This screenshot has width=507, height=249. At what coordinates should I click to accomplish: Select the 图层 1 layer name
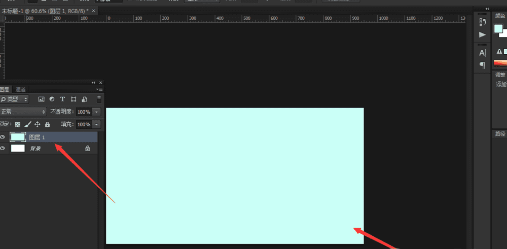coord(37,137)
